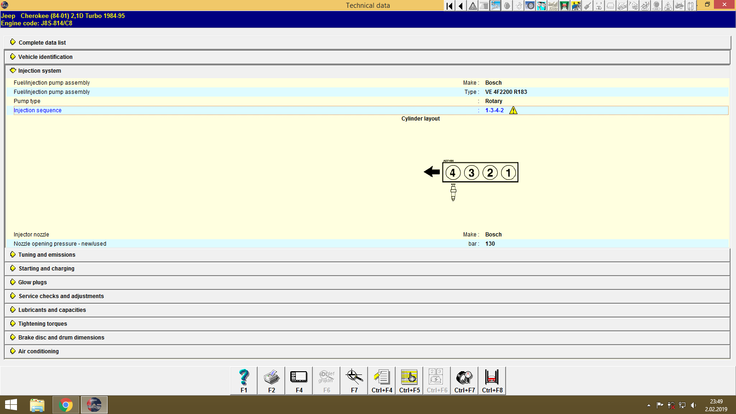The image size is (736, 414).
Task: Open the Vehicle identification entry
Action: point(45,57)
